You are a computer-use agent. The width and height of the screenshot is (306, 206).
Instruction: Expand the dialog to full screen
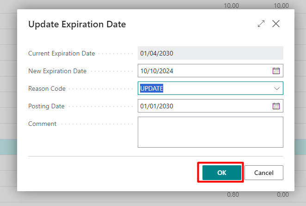pos(261,24)
